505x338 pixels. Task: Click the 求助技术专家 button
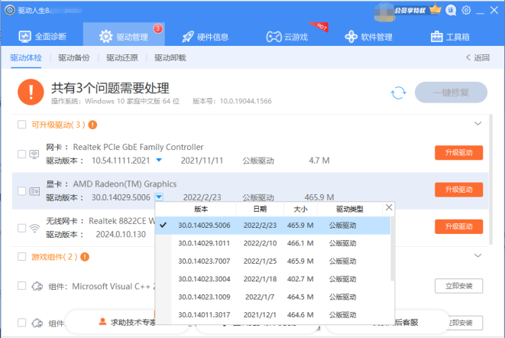(128, 322)
